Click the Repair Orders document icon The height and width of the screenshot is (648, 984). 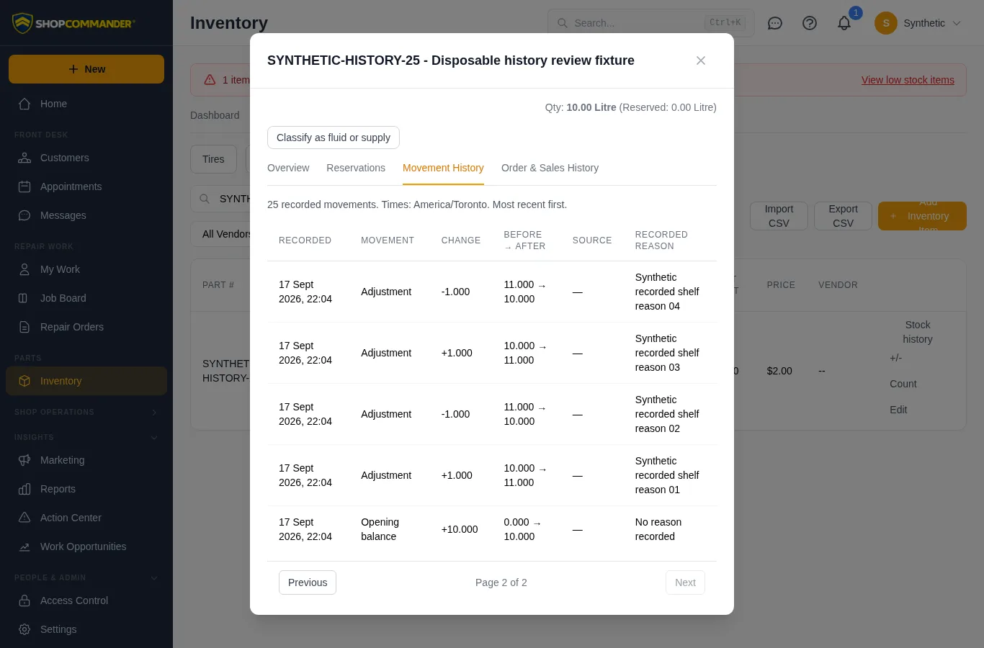(x=24, y=327)
